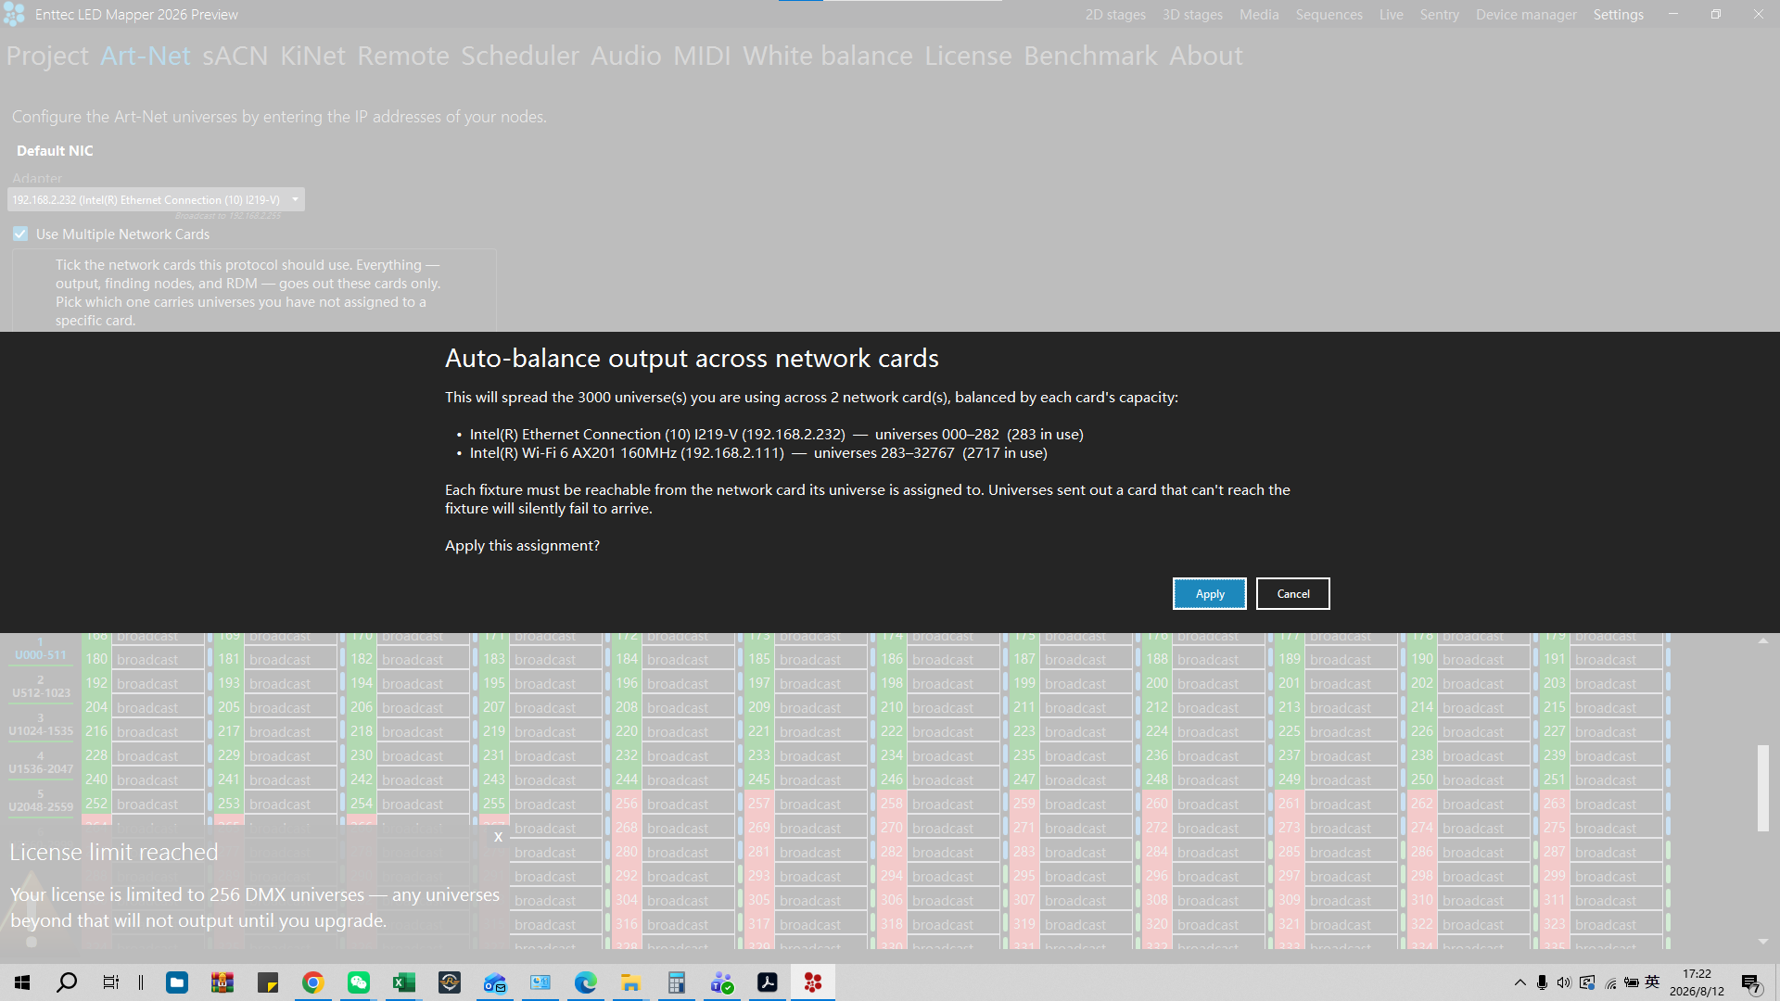Switch input language indicator 英

click(1652, 982)
